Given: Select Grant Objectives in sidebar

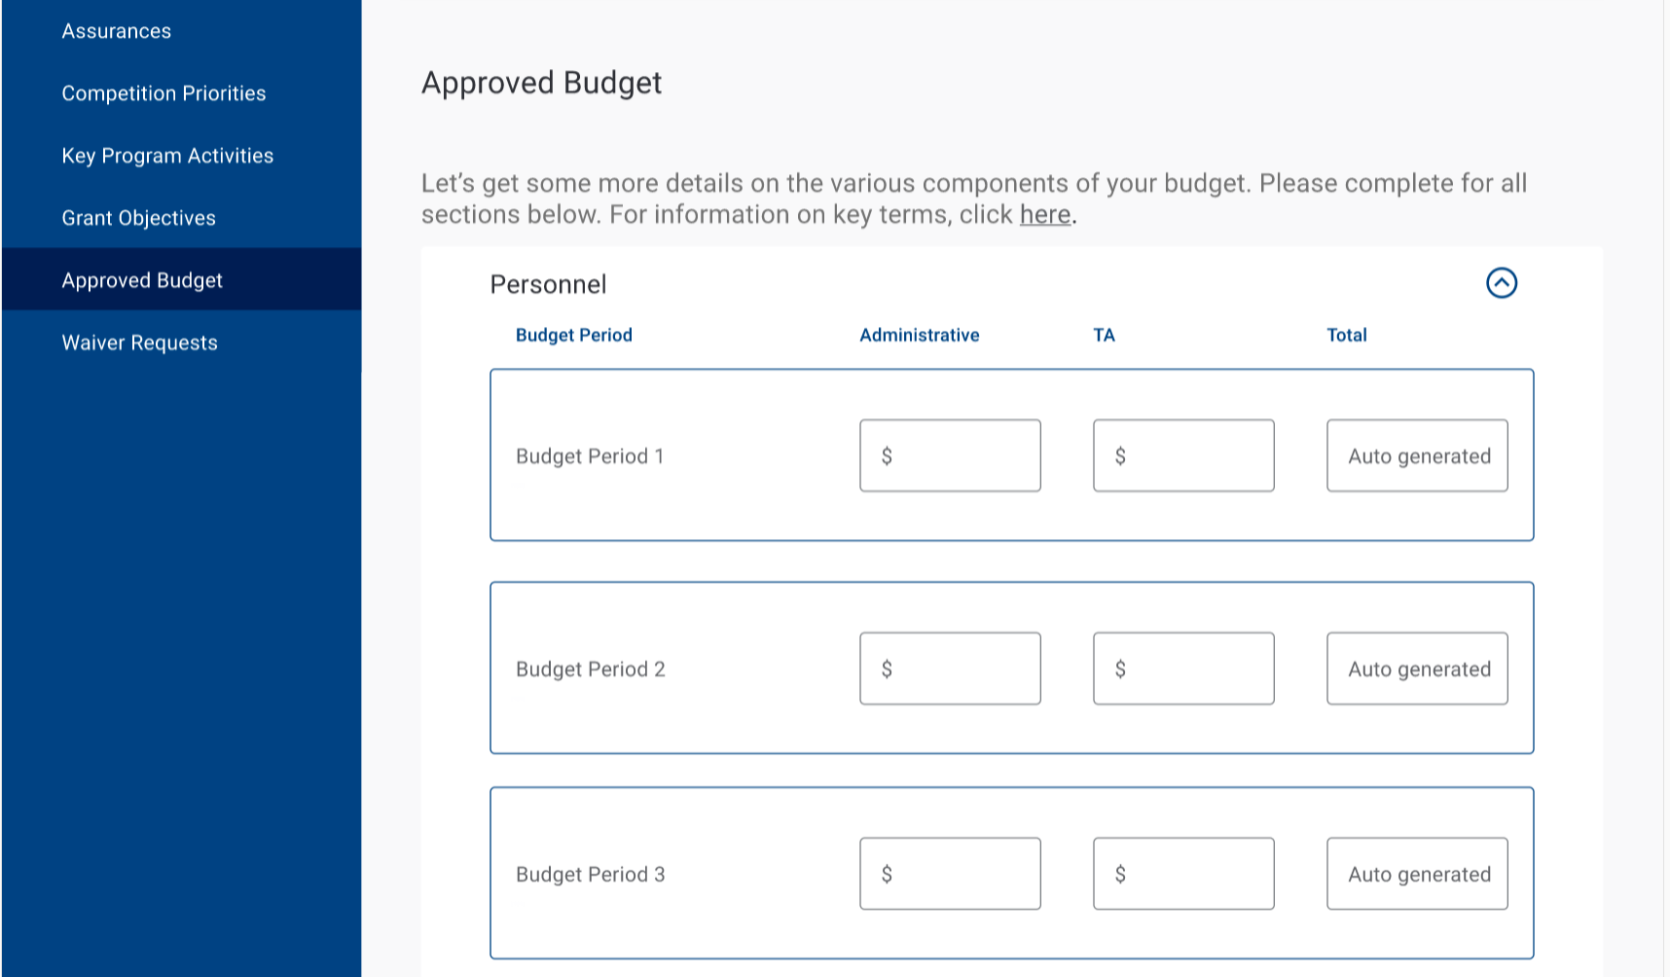Looking at the screenshot, I should pyautogui.click(x=139, y=218).
